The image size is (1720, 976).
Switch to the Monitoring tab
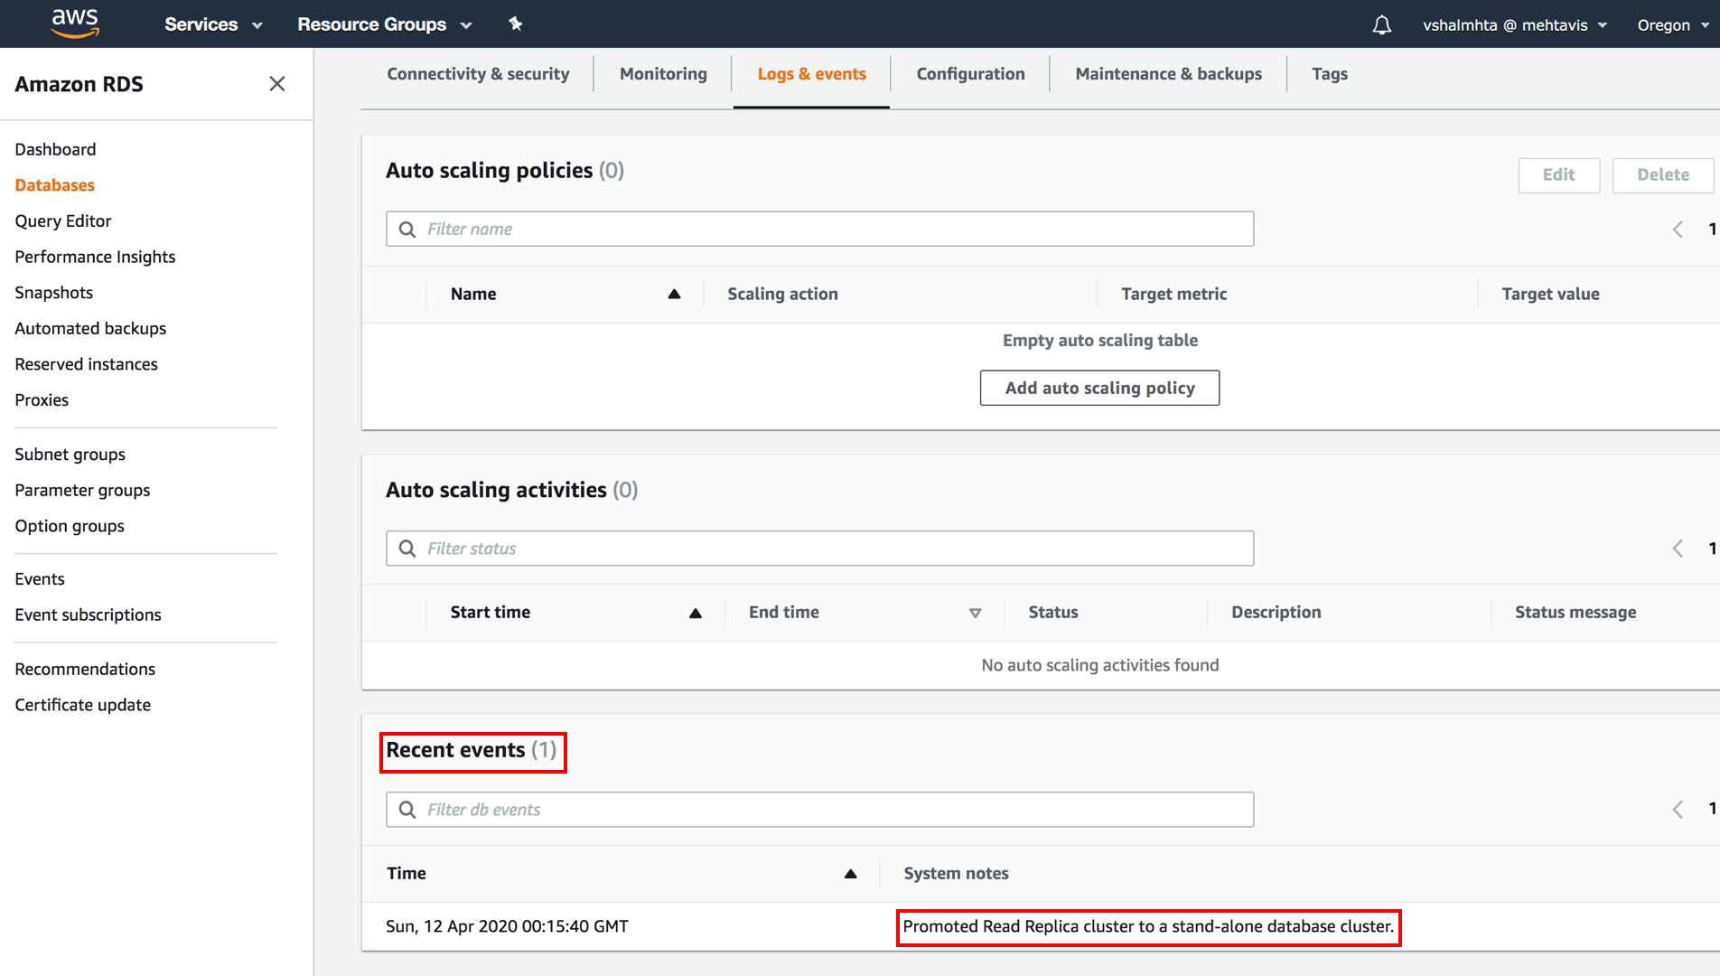[663, 74]
